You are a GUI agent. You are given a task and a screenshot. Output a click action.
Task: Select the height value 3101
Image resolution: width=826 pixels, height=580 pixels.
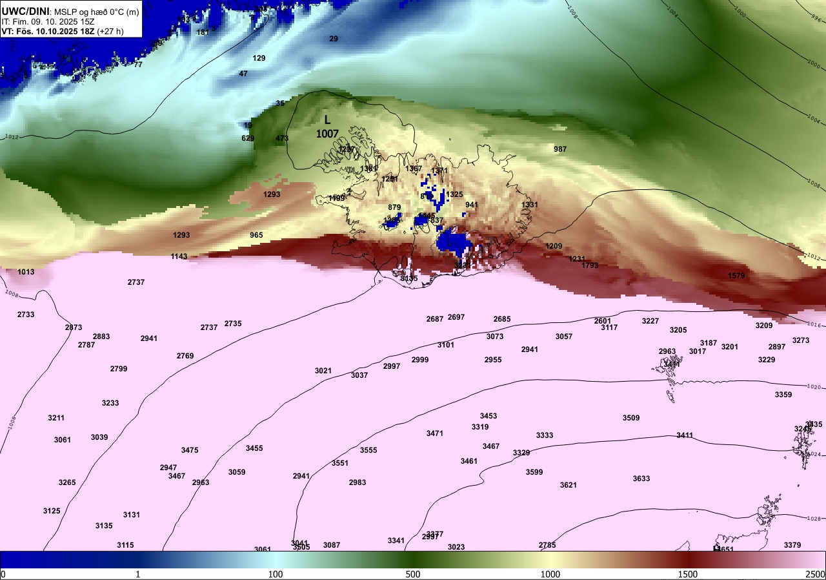tap(446, 345)
